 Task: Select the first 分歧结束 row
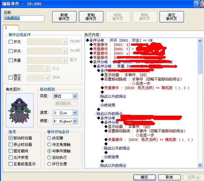(107, 105)
